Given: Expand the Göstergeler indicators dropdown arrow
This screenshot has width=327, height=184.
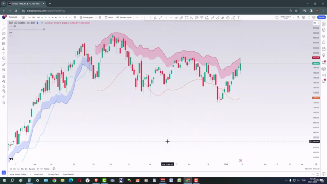Looking at the screenshot, I should (x=96, y=17).
